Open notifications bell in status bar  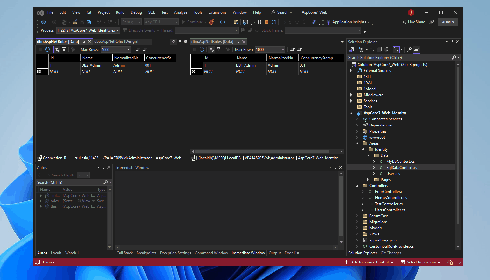pyautogui.click(x=450, y=262)
